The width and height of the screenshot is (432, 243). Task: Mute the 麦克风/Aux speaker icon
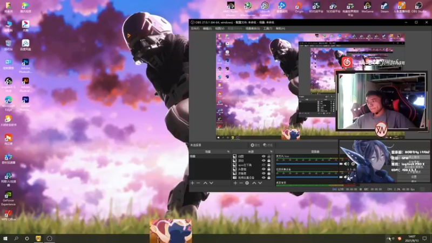tap(346, 164)
